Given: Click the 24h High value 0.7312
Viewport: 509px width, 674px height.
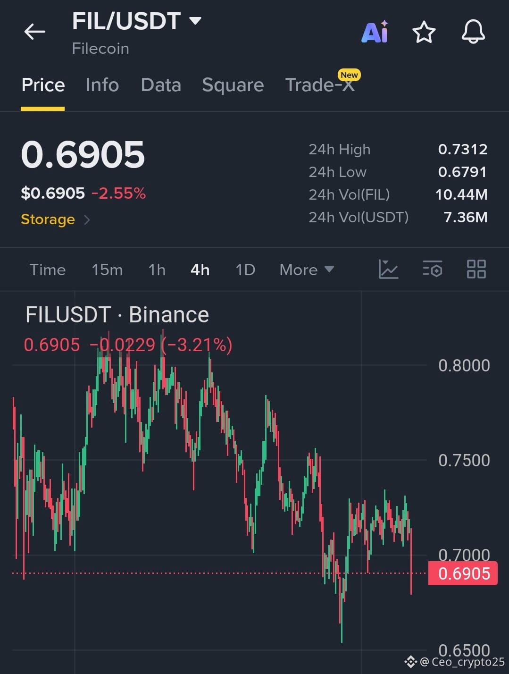Looking at the screenshot, I should click(462, 150).
